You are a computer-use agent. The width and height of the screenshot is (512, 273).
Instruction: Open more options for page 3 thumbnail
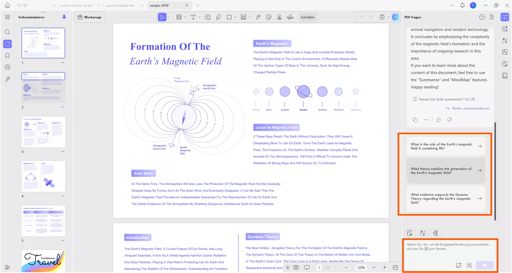[x=63, y=152]
